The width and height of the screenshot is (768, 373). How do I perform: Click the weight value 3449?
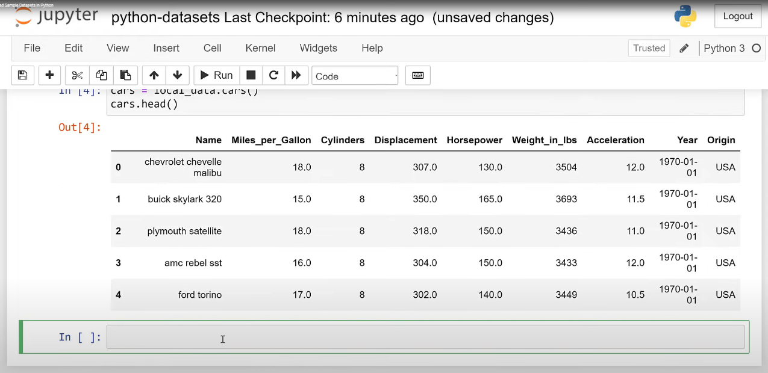(566, 295)
